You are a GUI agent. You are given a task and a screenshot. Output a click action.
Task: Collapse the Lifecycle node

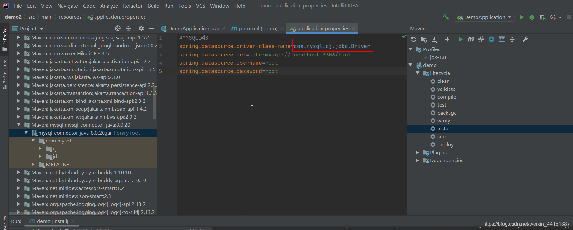point(417,73)
